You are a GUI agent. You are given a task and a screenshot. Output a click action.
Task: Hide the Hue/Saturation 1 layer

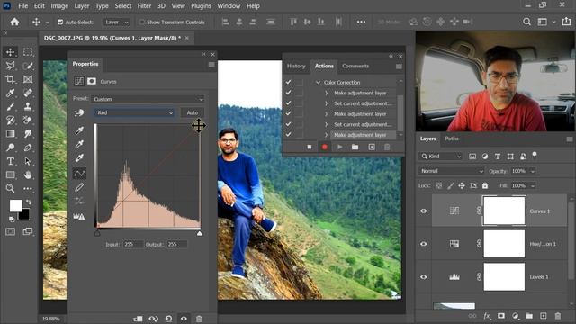tap(424, 244)
